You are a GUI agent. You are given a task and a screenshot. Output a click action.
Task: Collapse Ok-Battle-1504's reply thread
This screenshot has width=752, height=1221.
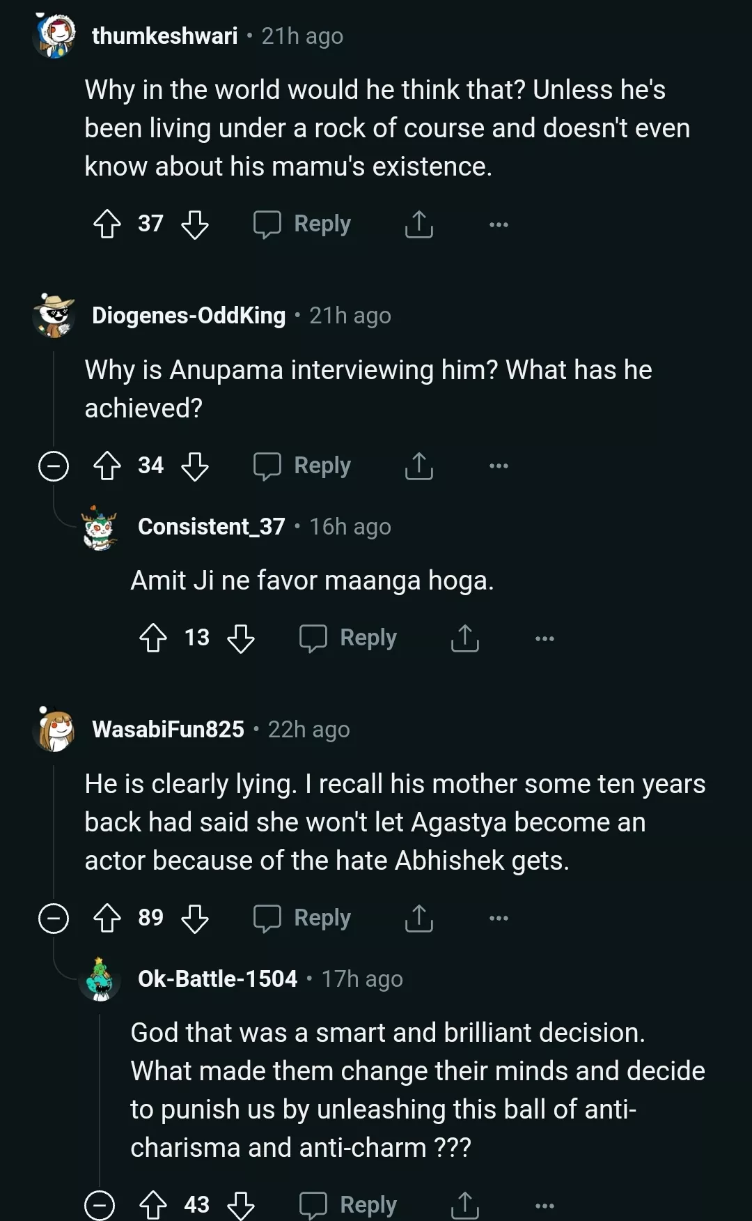coord(100,1205)
